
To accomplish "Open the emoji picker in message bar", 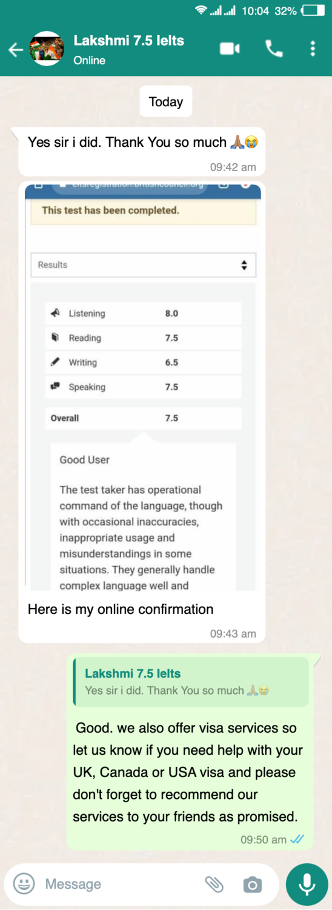I will (24, 883).
